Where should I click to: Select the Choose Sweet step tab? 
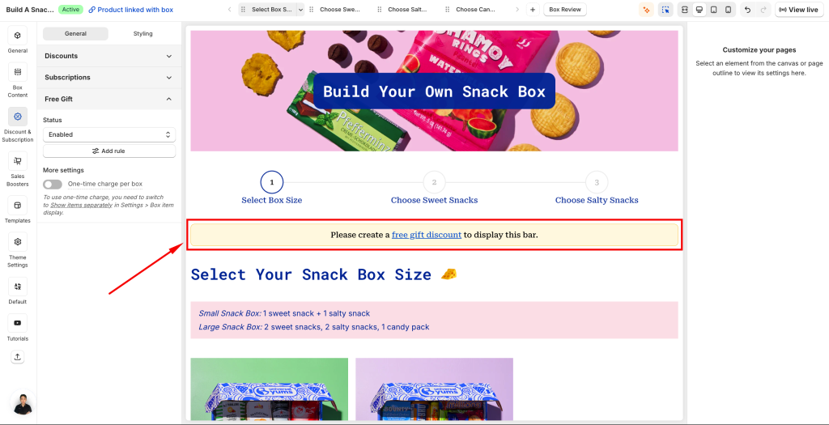pos(339,10)
